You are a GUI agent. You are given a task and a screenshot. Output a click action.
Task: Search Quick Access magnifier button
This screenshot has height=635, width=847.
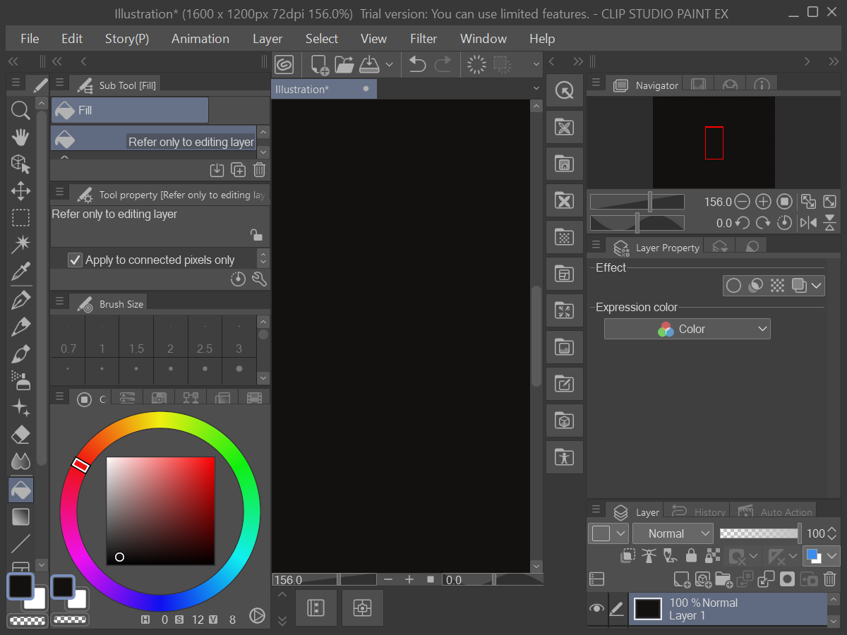565,90
